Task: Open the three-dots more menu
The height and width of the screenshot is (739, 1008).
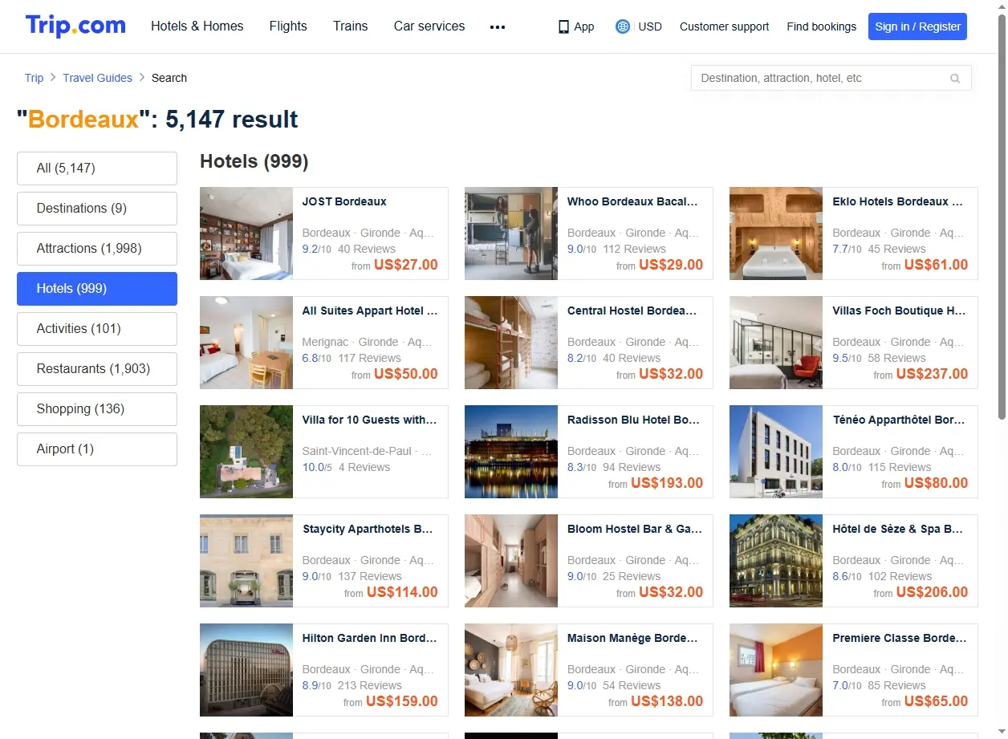Action: pyautogui.click(x=498, y=26)
